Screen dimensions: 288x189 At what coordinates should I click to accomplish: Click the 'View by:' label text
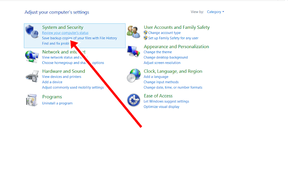coord(197,12)
